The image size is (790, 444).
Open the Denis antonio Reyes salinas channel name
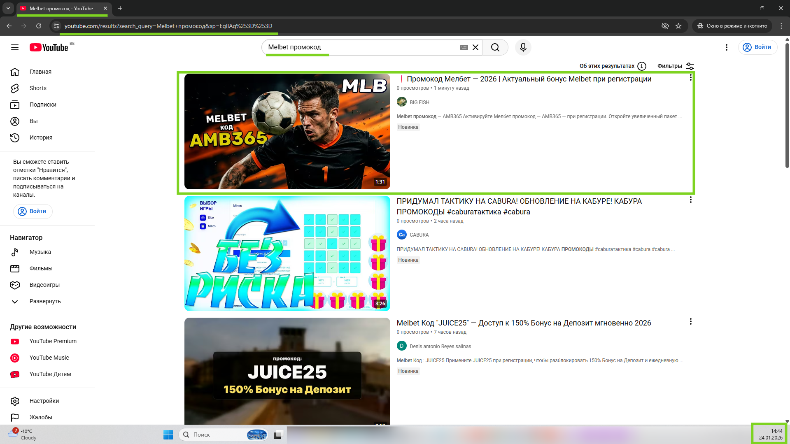tap(440, 346)
